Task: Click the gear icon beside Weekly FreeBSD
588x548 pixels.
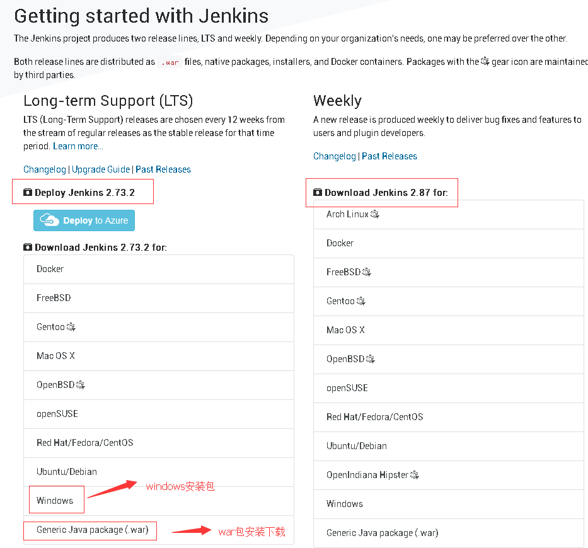Action: 367,272
